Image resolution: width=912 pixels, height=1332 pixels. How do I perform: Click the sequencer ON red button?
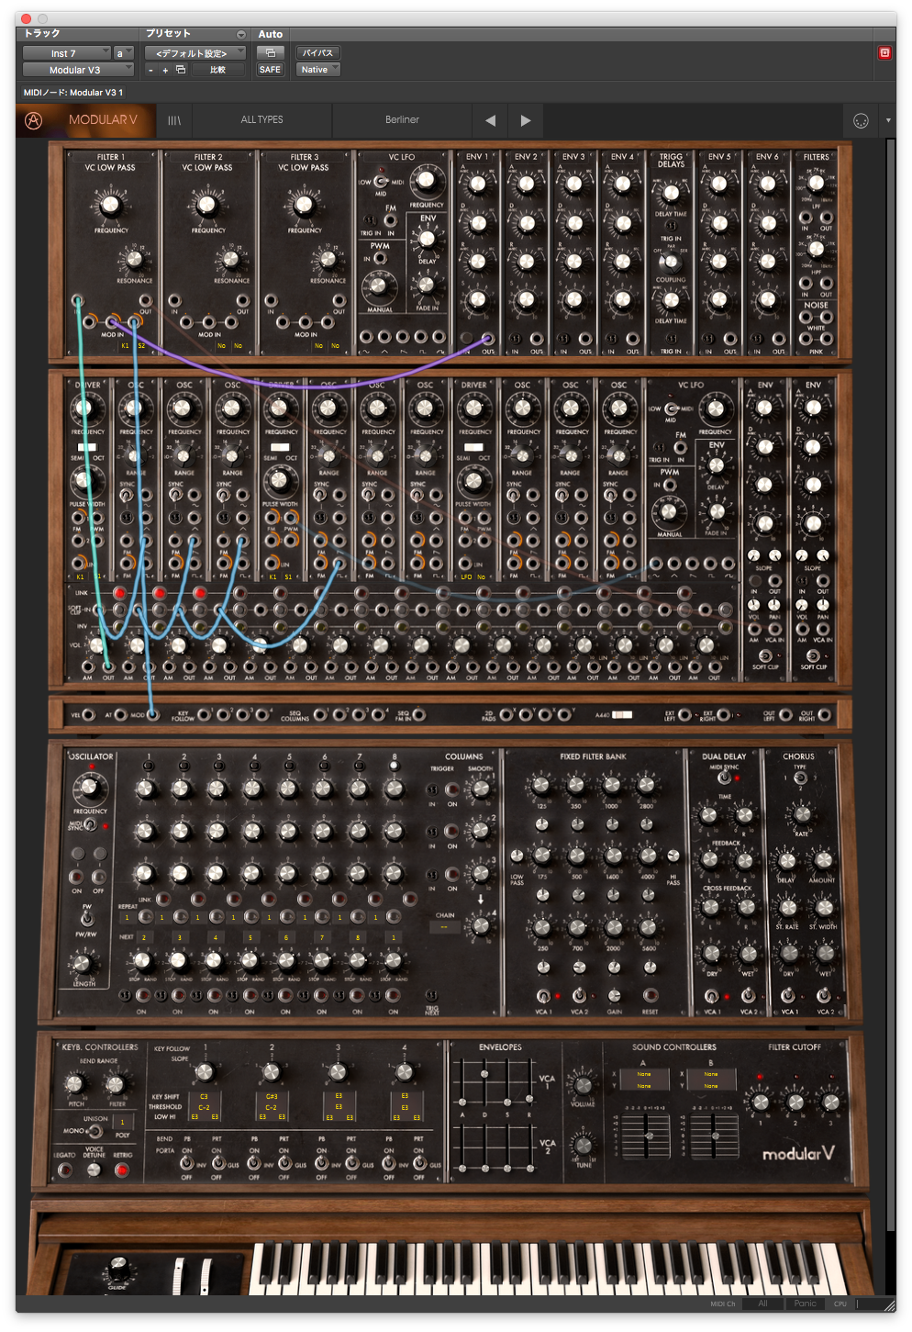click(x=76, y=877)
